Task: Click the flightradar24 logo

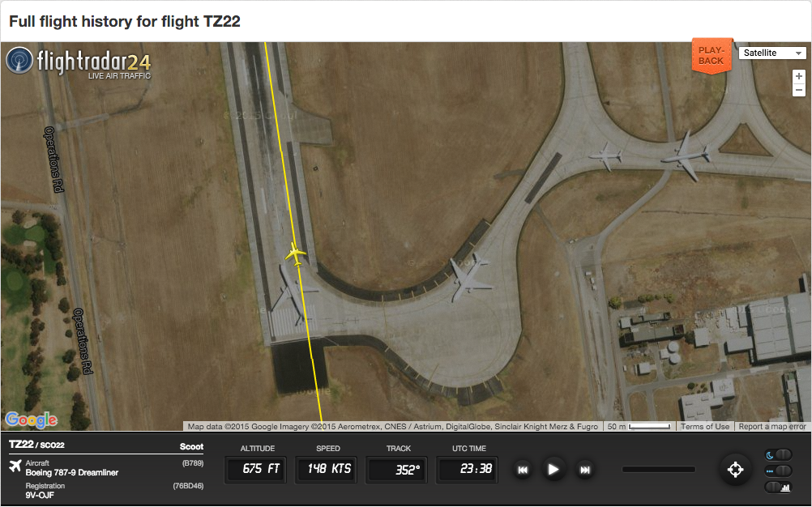Action: pyautogui.click(x=79, y=62)
